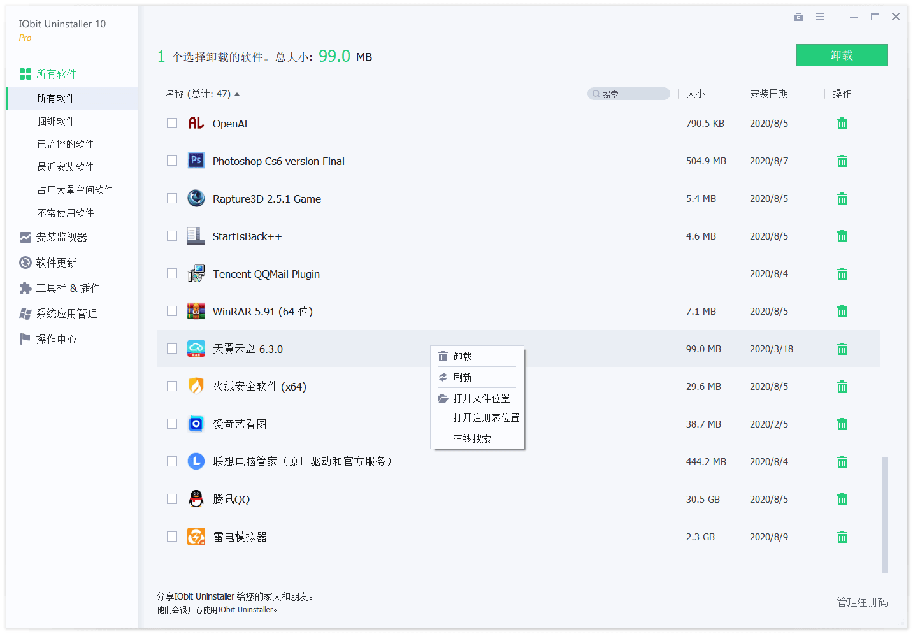Check the checkbox beside 雷电模拟器
Image resolution: width=913 pixels, height=634 pixels.
(171, 537)
